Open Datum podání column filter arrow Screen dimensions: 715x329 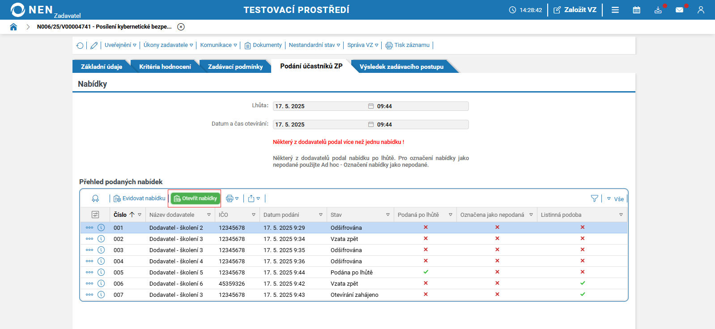point(321,215)
